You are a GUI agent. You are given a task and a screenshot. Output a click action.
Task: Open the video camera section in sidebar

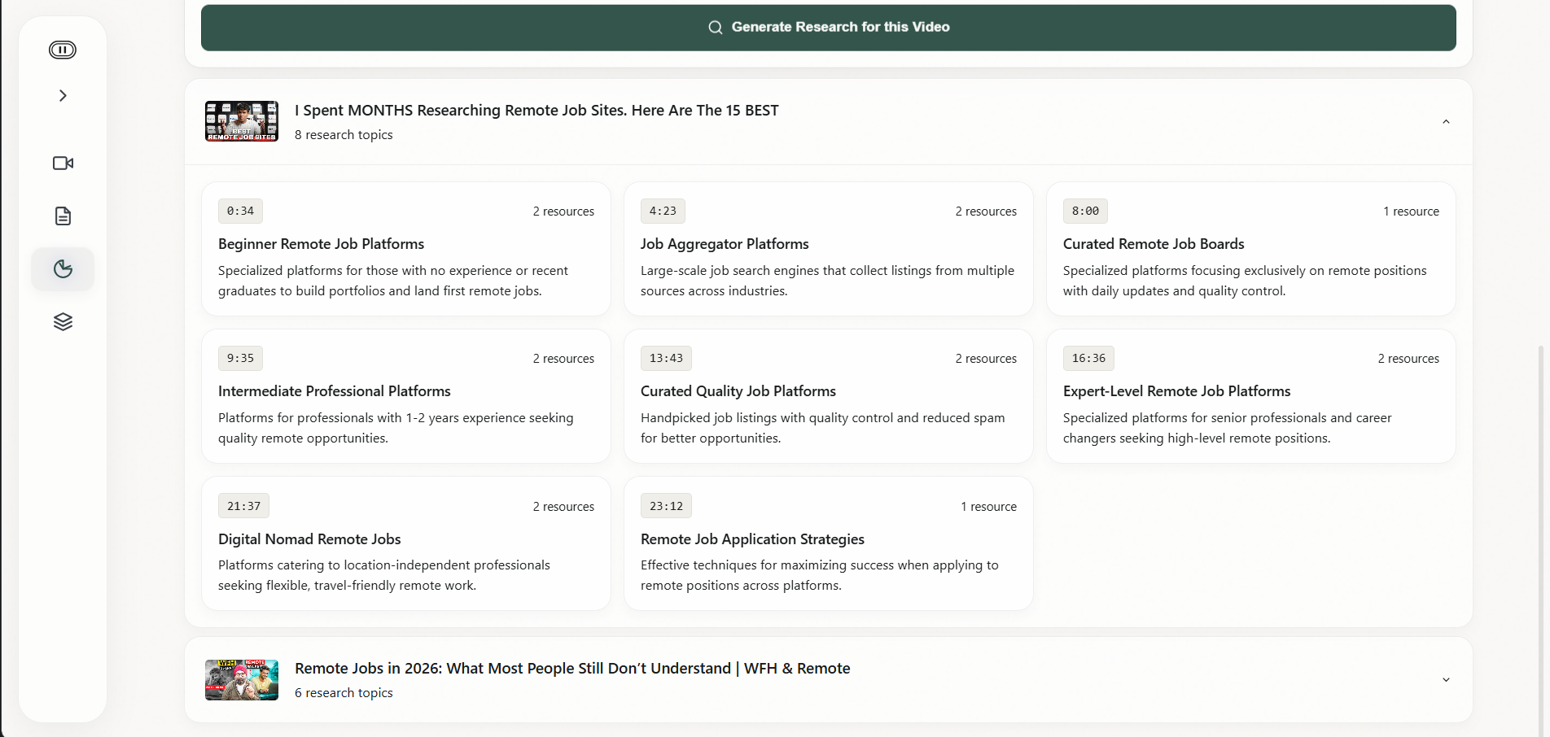[63, 164]
